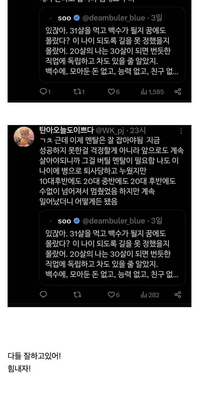Like the tweet with 282 views
Viewport: 199px width, 398px height.
coord(113,294)
